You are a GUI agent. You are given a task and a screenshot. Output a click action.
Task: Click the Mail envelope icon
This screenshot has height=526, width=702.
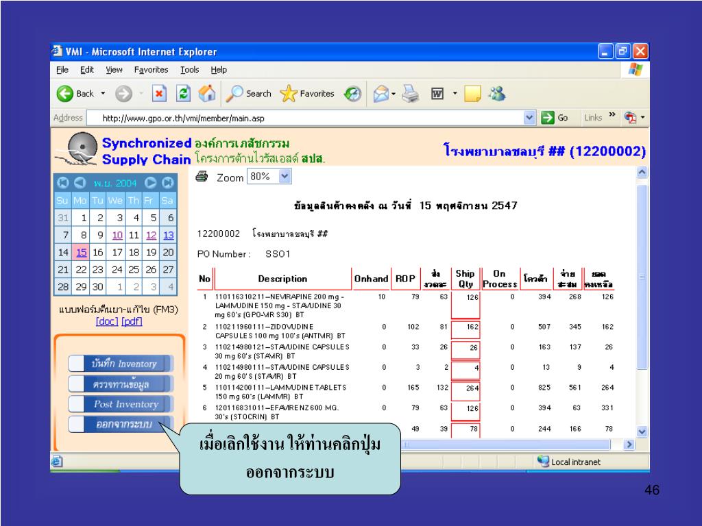tap(381, 93)
